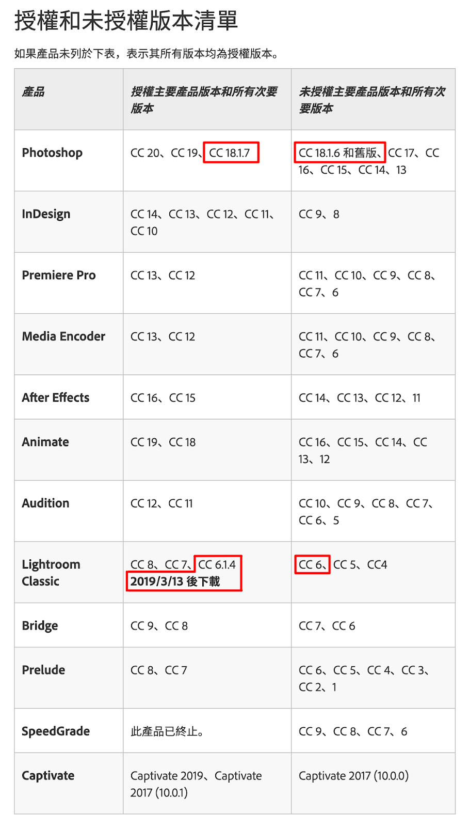Click the Photoshop product name cell
469x827 pixels.
tap(52, 153)
